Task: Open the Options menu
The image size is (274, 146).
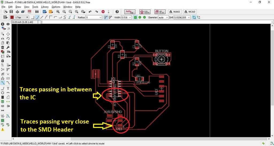Action: tap(56, 7)
